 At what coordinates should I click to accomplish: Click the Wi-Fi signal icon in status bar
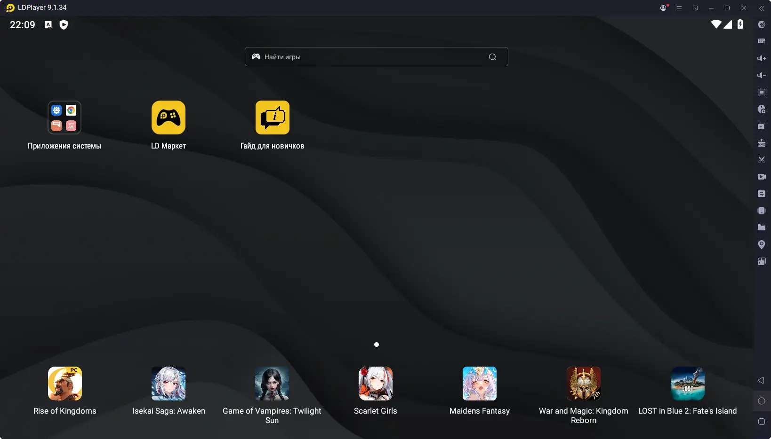pyautogui.click(x=716, y=24)
